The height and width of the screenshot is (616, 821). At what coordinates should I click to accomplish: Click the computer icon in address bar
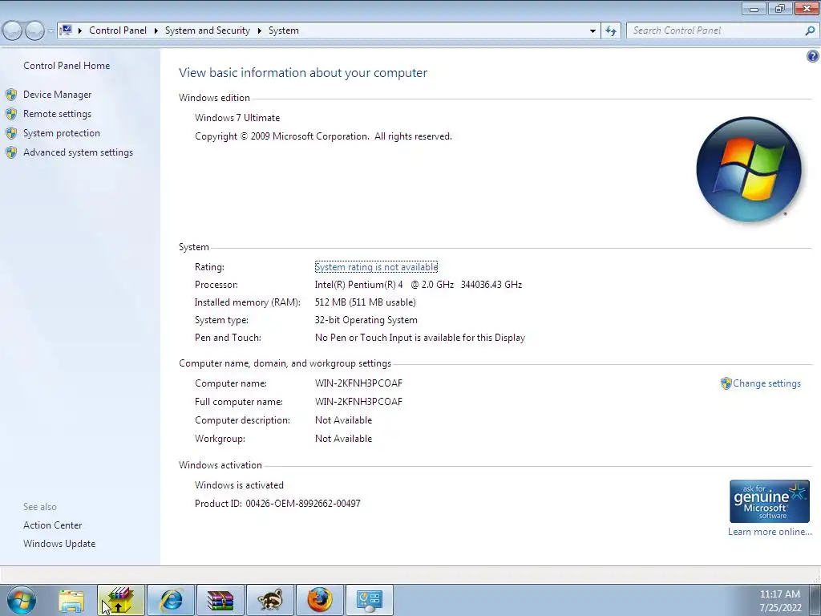pos(66,30)
